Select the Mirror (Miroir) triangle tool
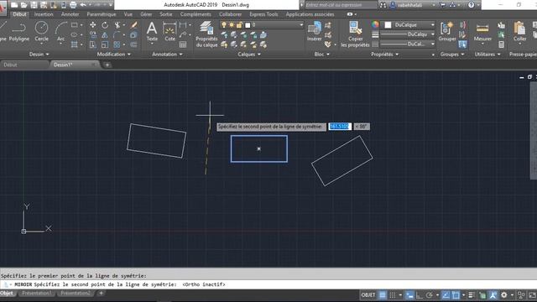 point(105,34)
